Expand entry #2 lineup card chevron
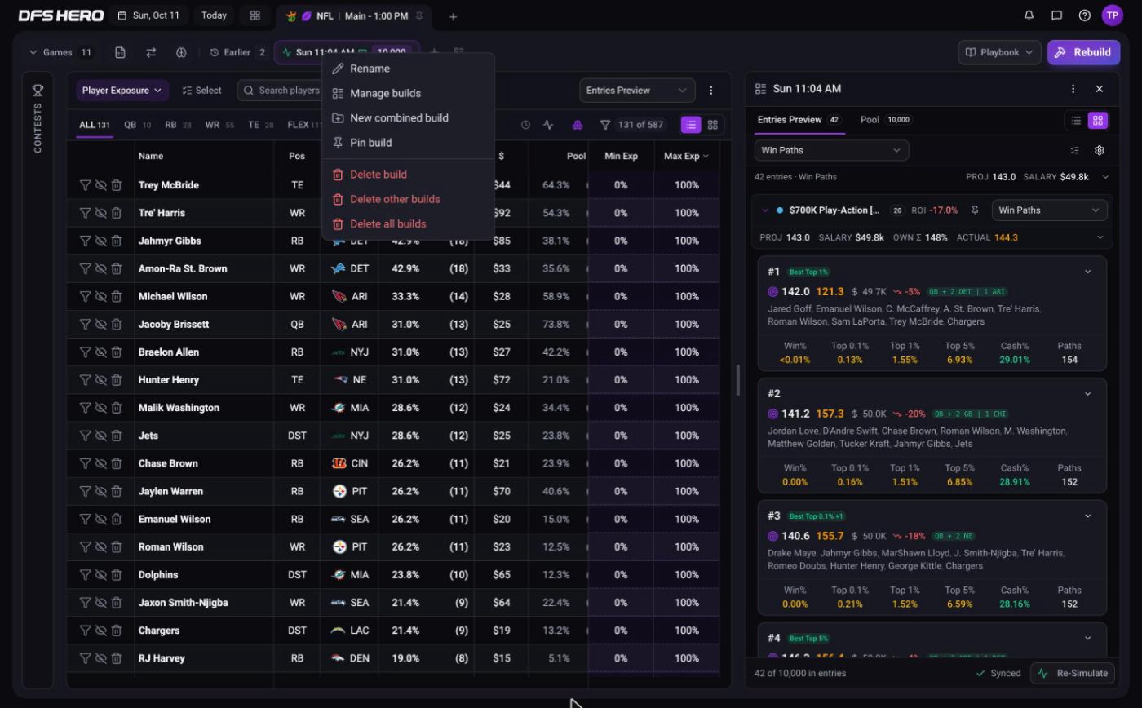The width and height of the screenshot is (1142, 708). coord(1087,394)
